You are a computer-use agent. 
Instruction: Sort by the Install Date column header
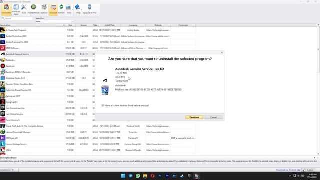tap(110, 25)
